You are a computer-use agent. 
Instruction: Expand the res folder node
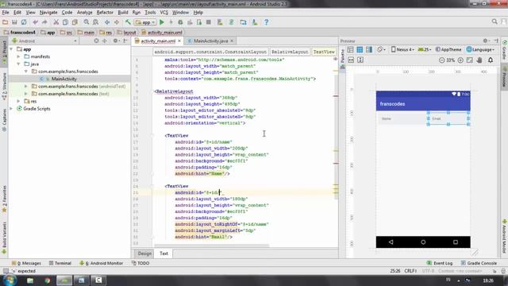click(x=18, y=102)
